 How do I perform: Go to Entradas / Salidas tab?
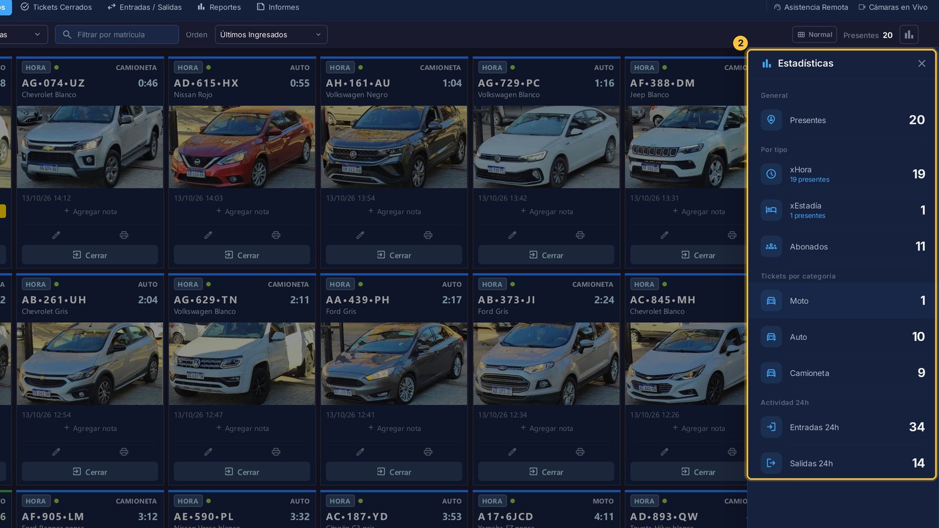(144, 7)
